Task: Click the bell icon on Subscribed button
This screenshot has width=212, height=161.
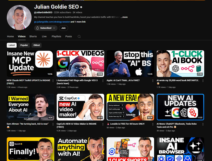Action: [37, 28]
